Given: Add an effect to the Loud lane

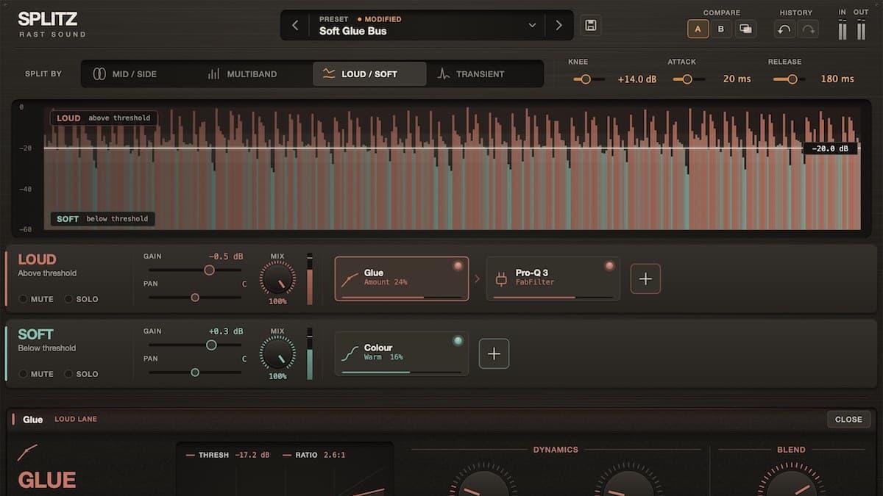Looking at the screenshot, I should 645,278.
